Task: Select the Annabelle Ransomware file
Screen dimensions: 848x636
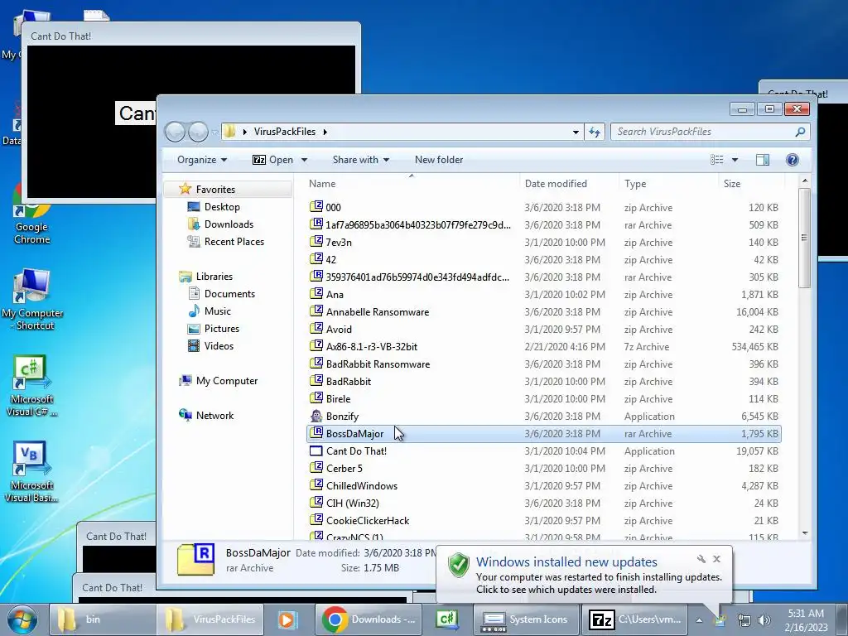Action: click(543, 311)
